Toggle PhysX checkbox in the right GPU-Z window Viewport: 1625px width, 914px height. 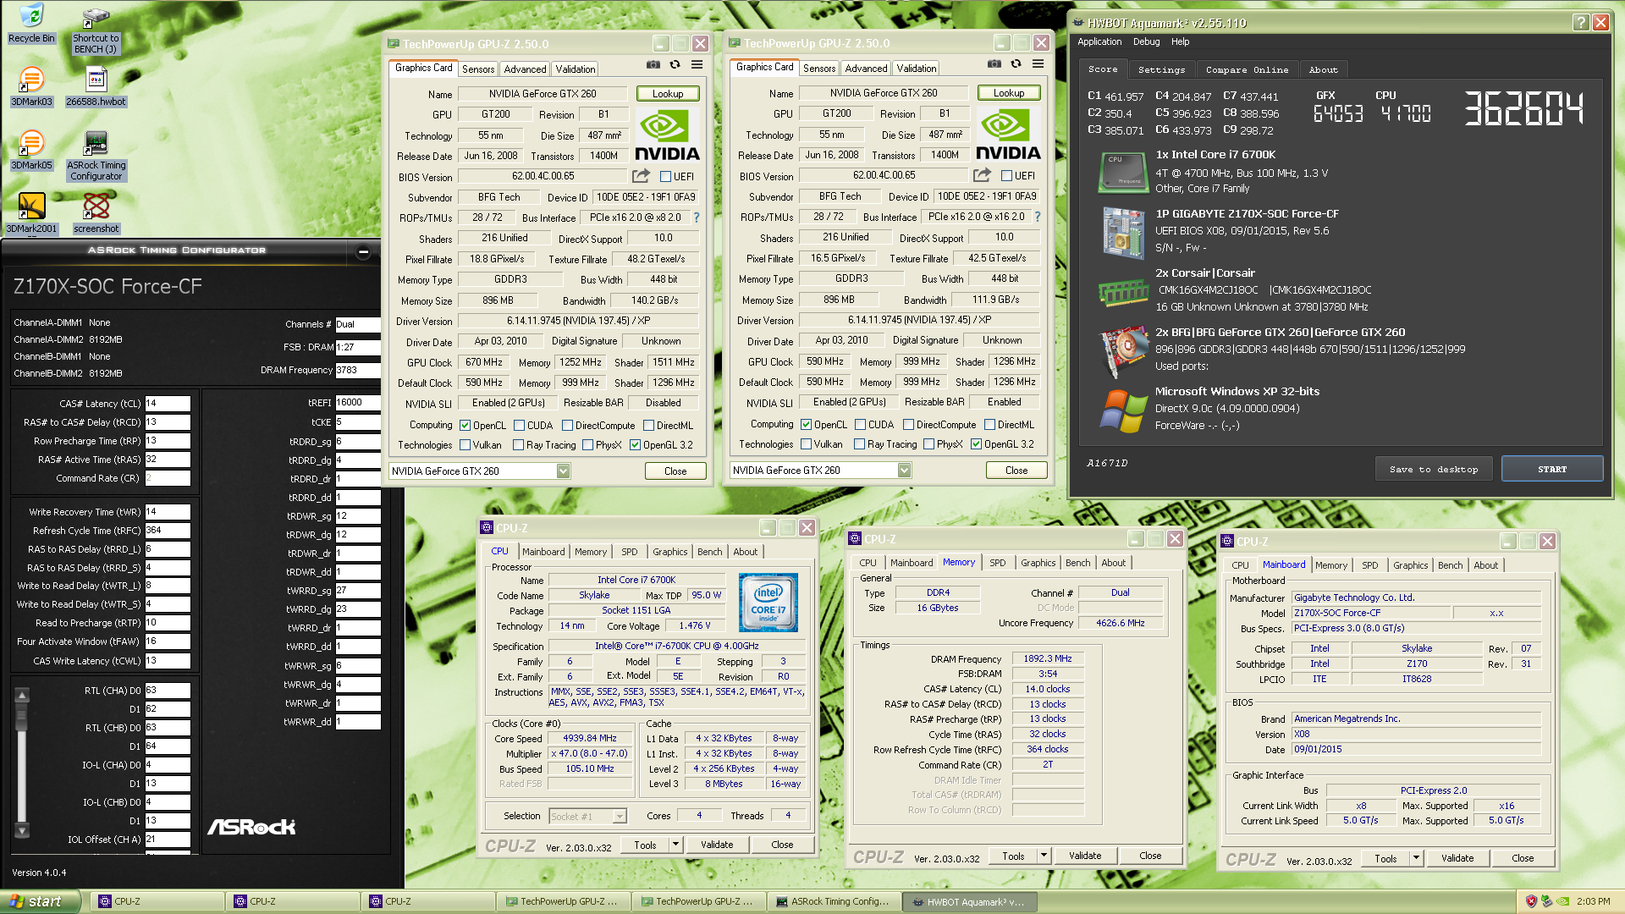[928, 444]
